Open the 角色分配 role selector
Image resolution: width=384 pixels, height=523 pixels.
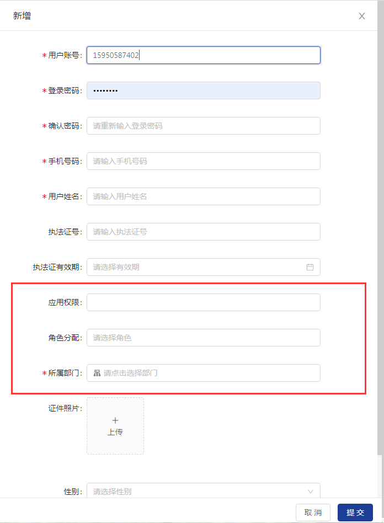203,338
